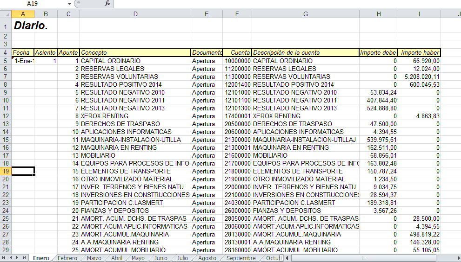Open the Name Box dropdown arrow

coord(69,4)
